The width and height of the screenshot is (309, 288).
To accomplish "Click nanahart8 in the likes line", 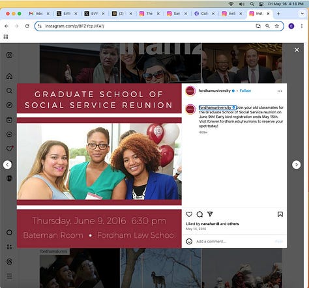I will [x=210, y=223].
